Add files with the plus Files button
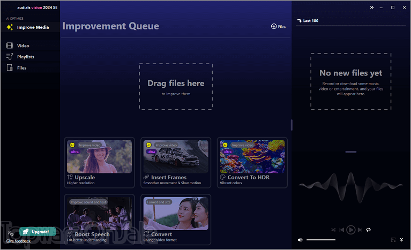Viewport: 411px width, 250px height. coord(278,26)
